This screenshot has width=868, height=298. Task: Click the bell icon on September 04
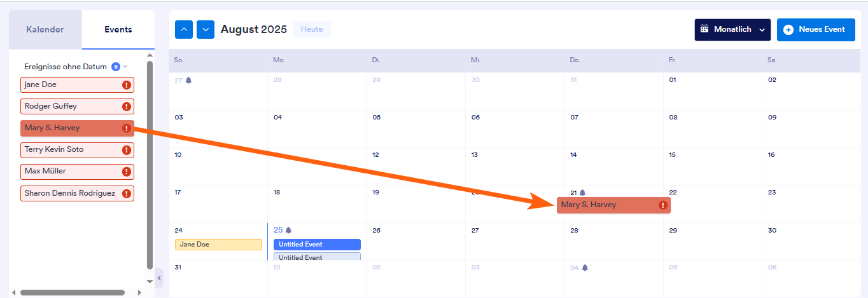585,268
